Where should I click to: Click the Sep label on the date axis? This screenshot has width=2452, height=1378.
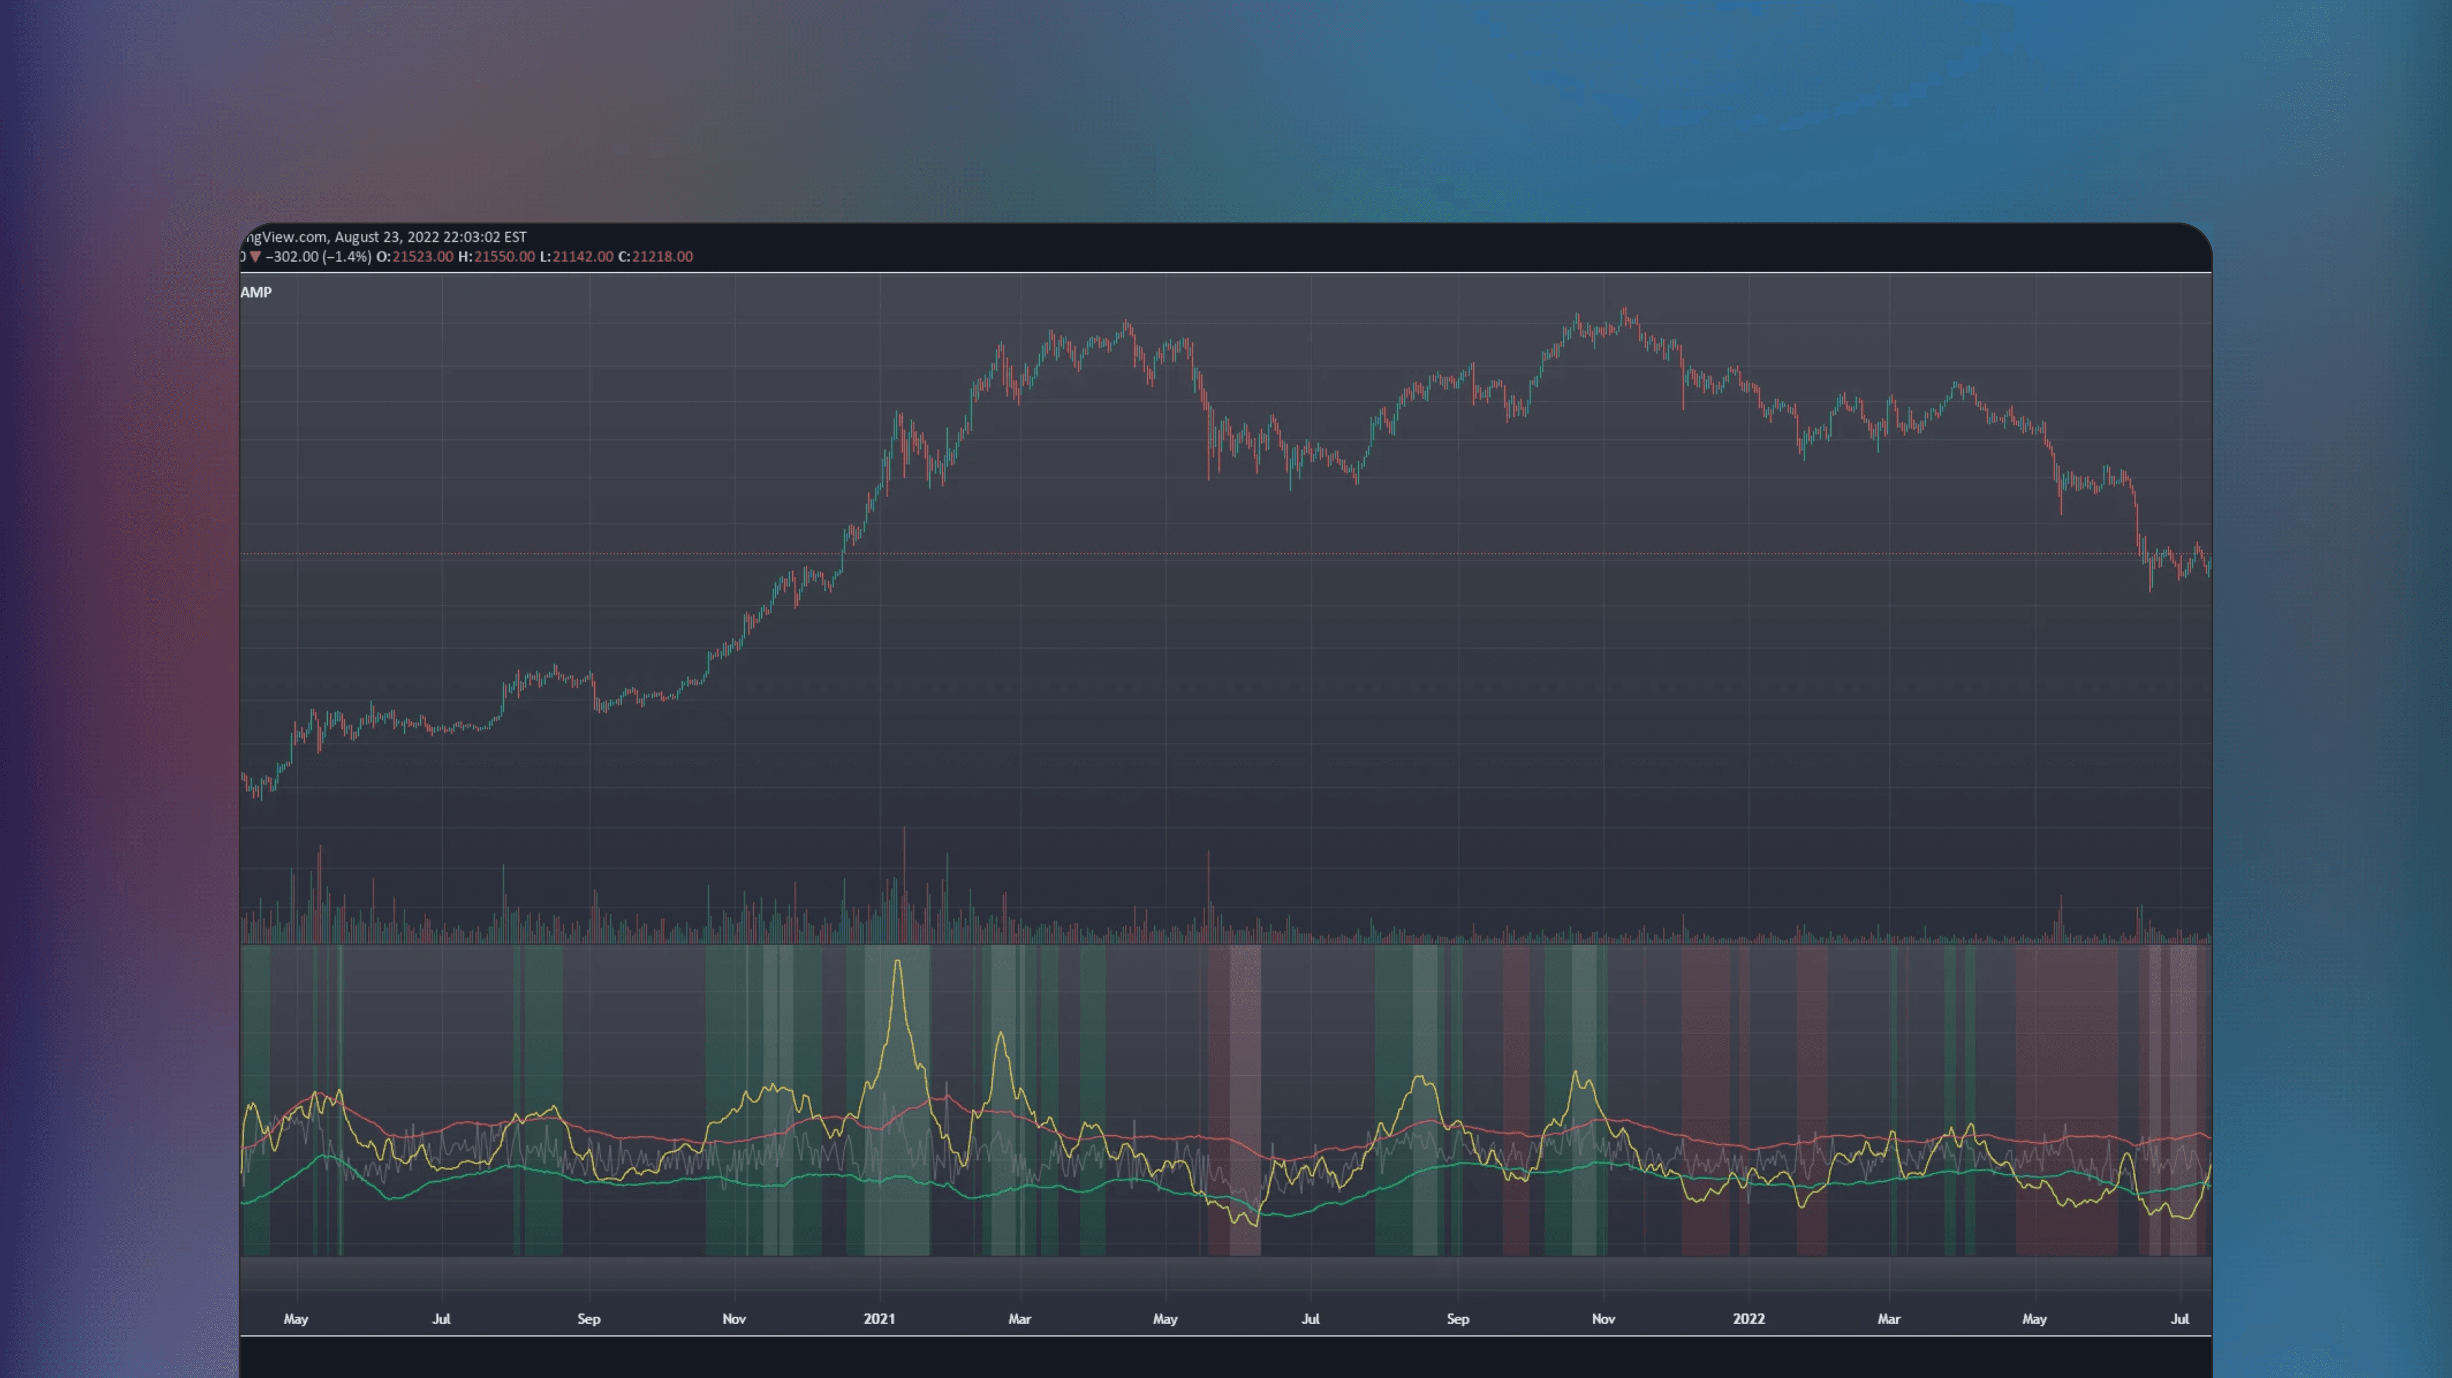589,1319
